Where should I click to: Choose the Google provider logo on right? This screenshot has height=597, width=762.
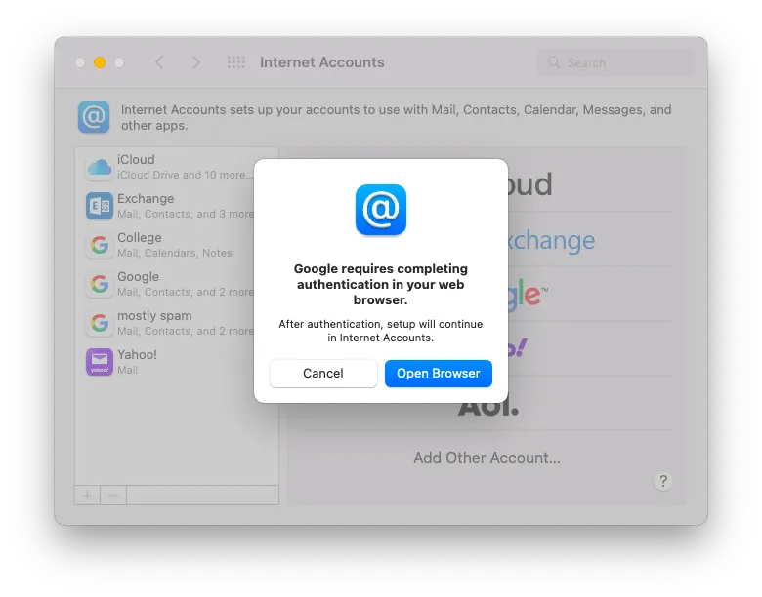point(528,294)
